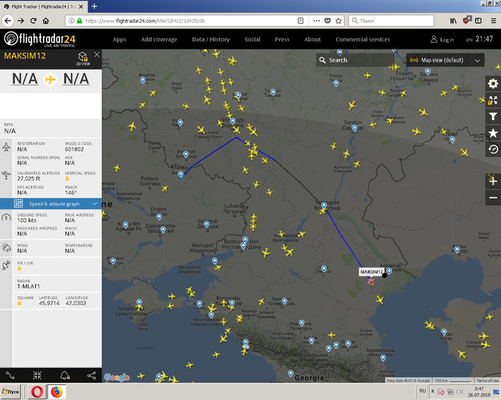Bookmark this page with star icon
Image resolution: width=501 pixels, height=400 pixels.
339,21
